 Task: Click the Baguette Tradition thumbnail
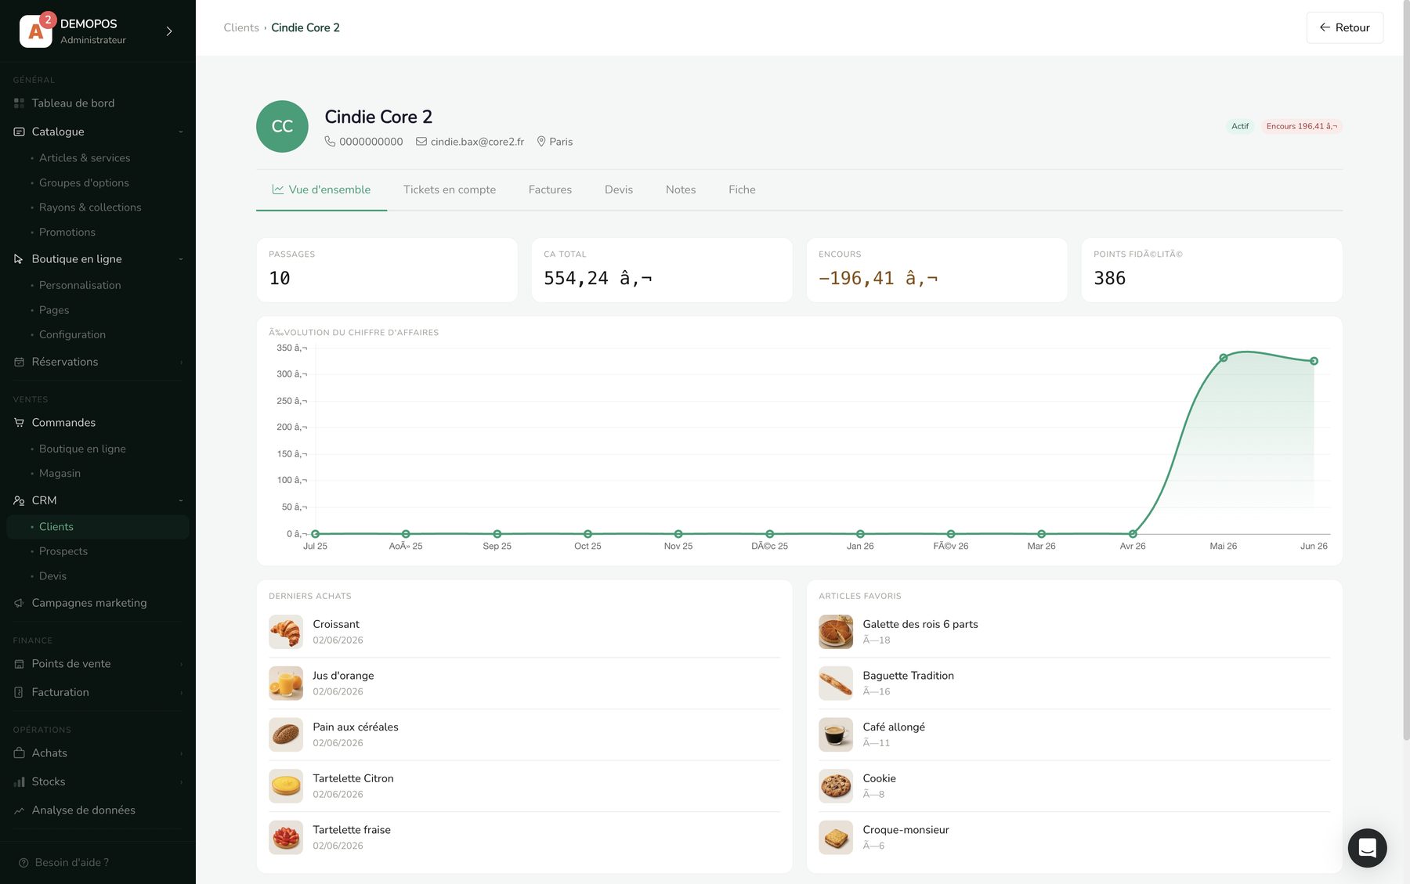point(836,684)
